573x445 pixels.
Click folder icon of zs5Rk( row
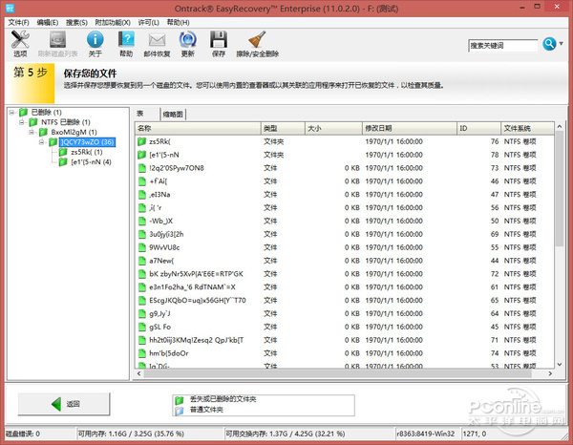click(141, 141)
